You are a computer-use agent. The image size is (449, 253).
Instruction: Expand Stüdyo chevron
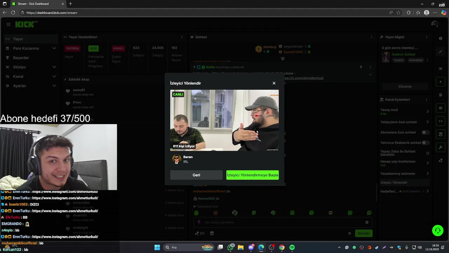pos(54,67)
